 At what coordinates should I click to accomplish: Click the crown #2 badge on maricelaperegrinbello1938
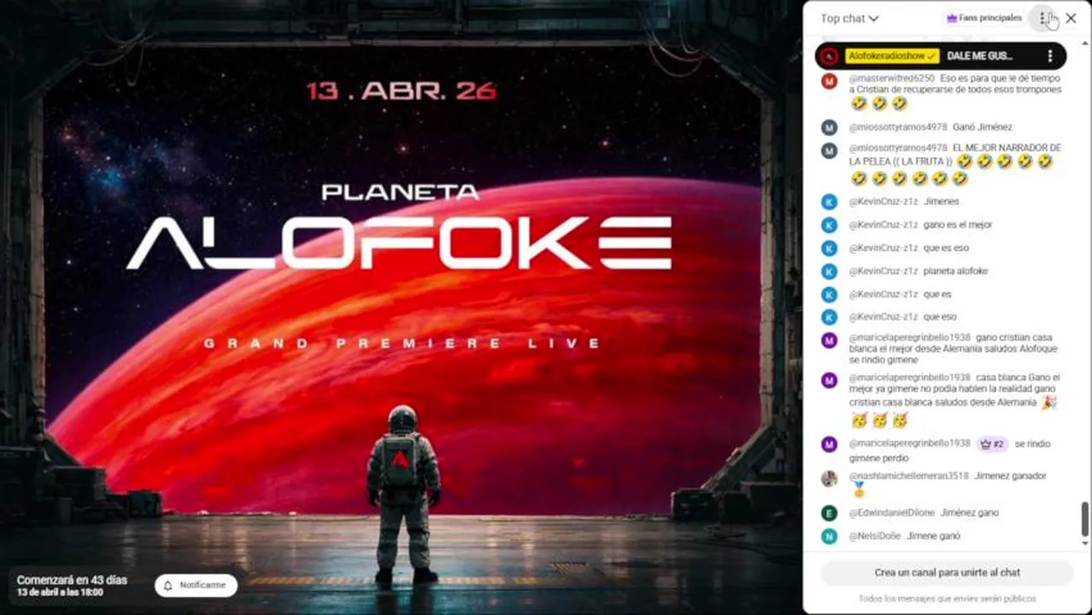992,444
